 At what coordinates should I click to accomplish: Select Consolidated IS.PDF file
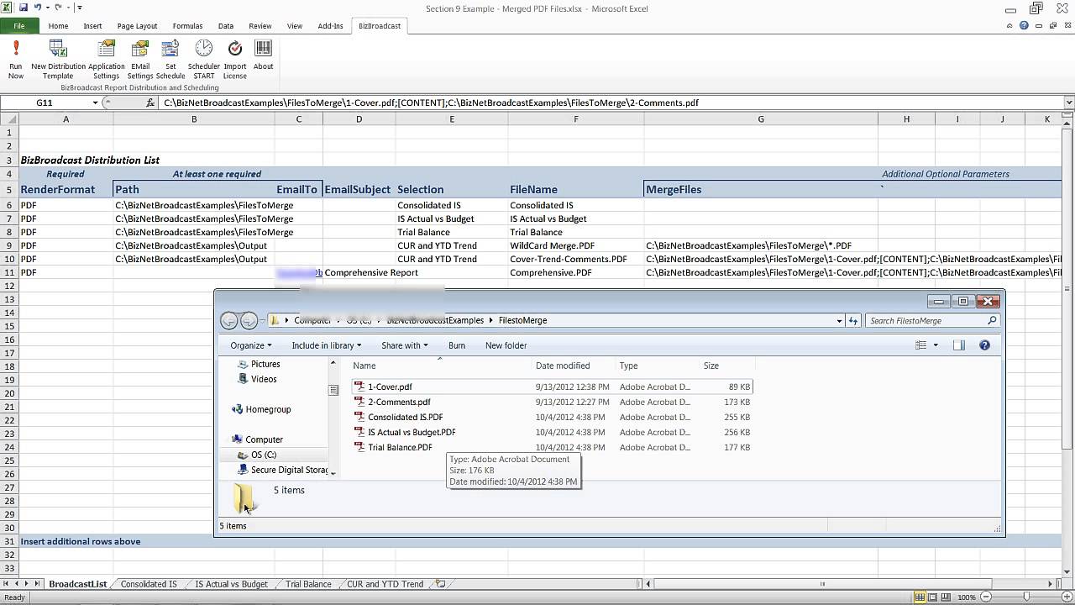pyautogui.click(x=405, y=417)
